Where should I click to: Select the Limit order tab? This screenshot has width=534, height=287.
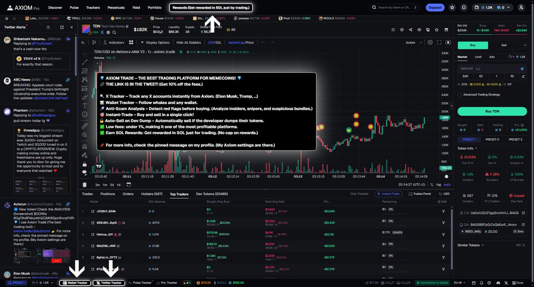[478, 57]
